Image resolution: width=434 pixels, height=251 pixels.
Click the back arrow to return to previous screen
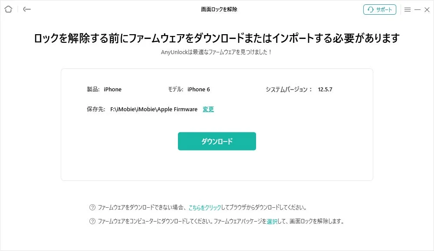tap(26, 9)
